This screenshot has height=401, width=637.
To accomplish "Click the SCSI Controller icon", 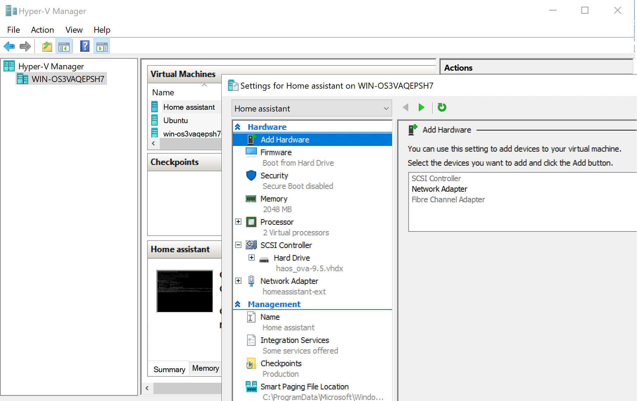I will pos(251,245).
